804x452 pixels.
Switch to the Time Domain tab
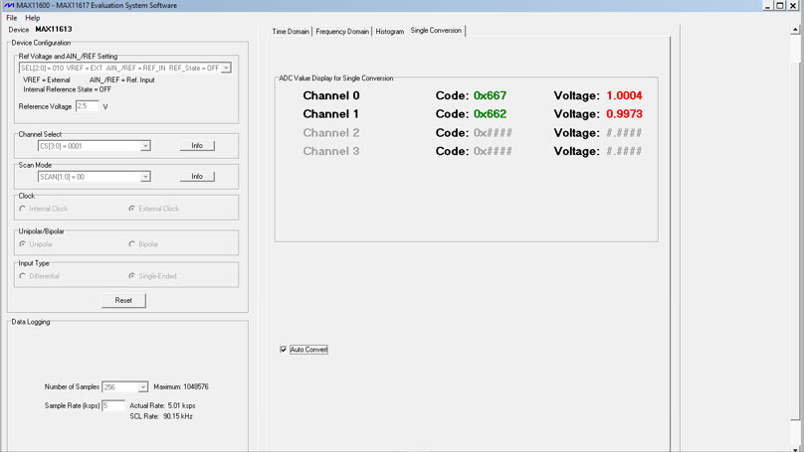(x=291, y=31)
